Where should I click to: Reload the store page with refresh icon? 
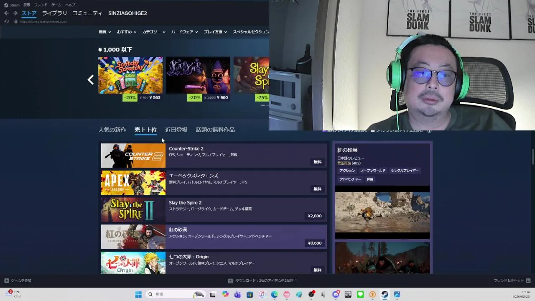click(x=7, y=21)
